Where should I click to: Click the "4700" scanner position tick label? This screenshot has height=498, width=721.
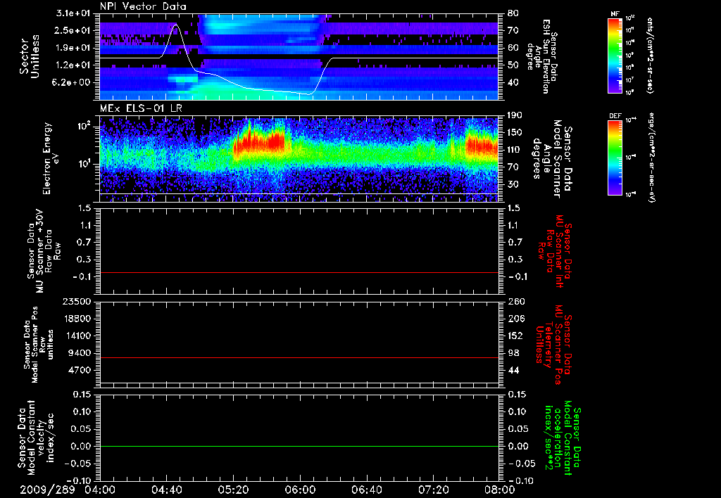pos(79,370)
